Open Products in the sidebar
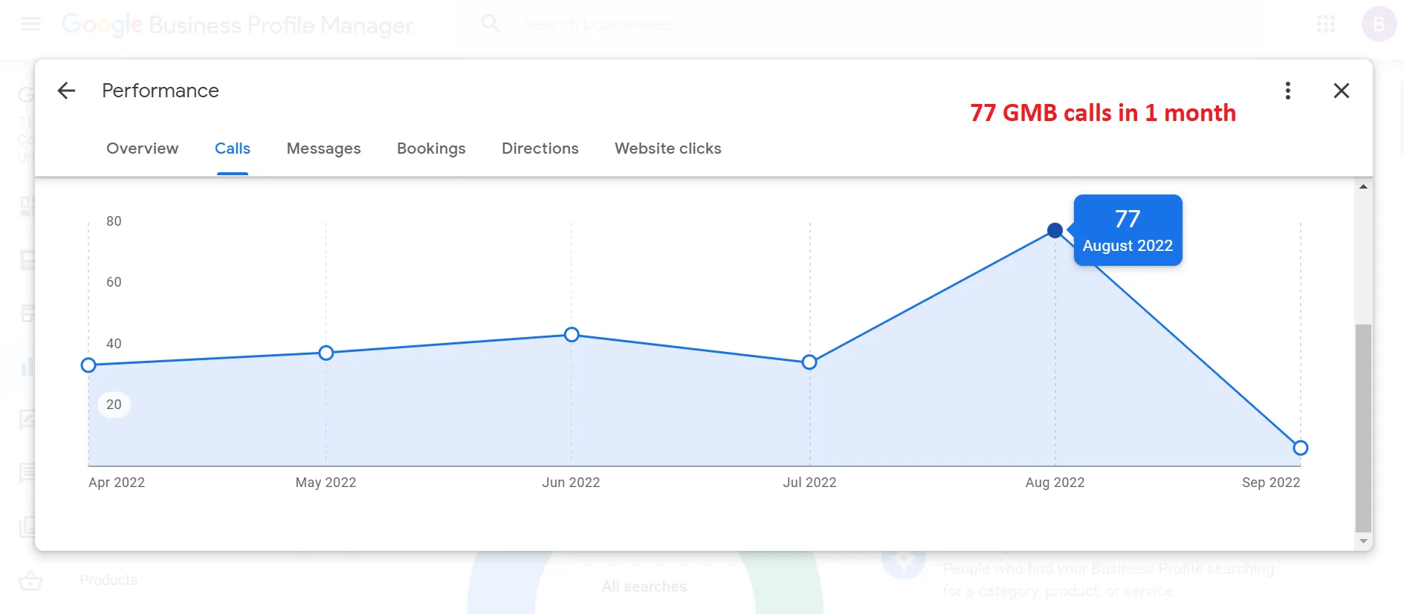Image resolution: width=1404 pixels, height=614 pixels. pos(109,580)
